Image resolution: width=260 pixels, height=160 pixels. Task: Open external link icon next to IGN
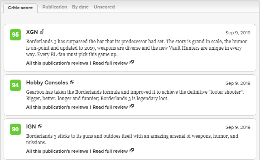[x=40, y=126]
